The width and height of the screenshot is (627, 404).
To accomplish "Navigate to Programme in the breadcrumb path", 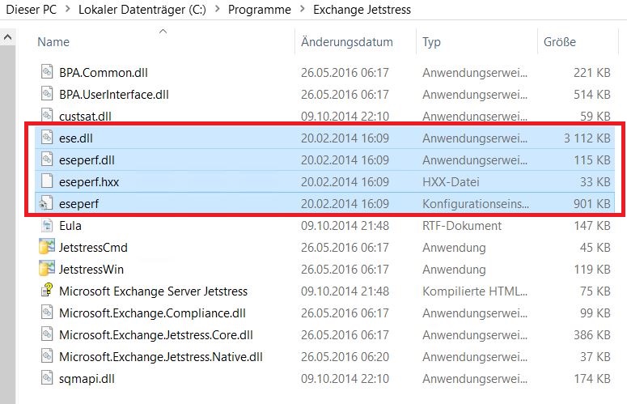I will pyautogui.click(x=259, y=10).
